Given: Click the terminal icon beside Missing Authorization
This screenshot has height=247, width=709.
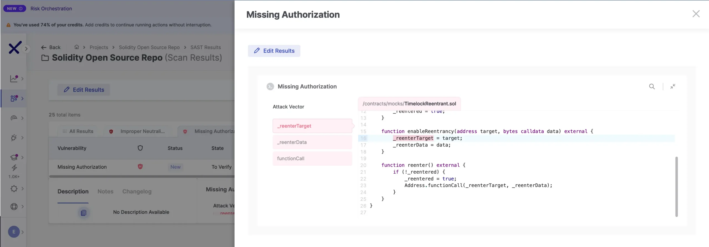Looking at the screenshot, I should pyautogui.click(x=270, y=87).
